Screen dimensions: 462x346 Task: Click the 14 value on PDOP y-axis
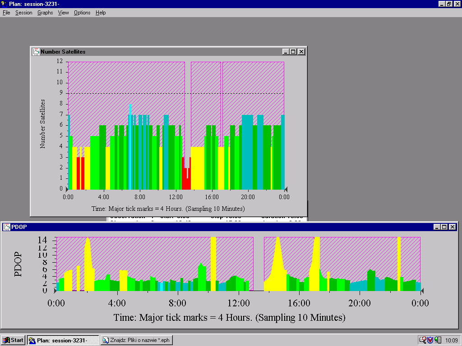[x=42, y=240]
